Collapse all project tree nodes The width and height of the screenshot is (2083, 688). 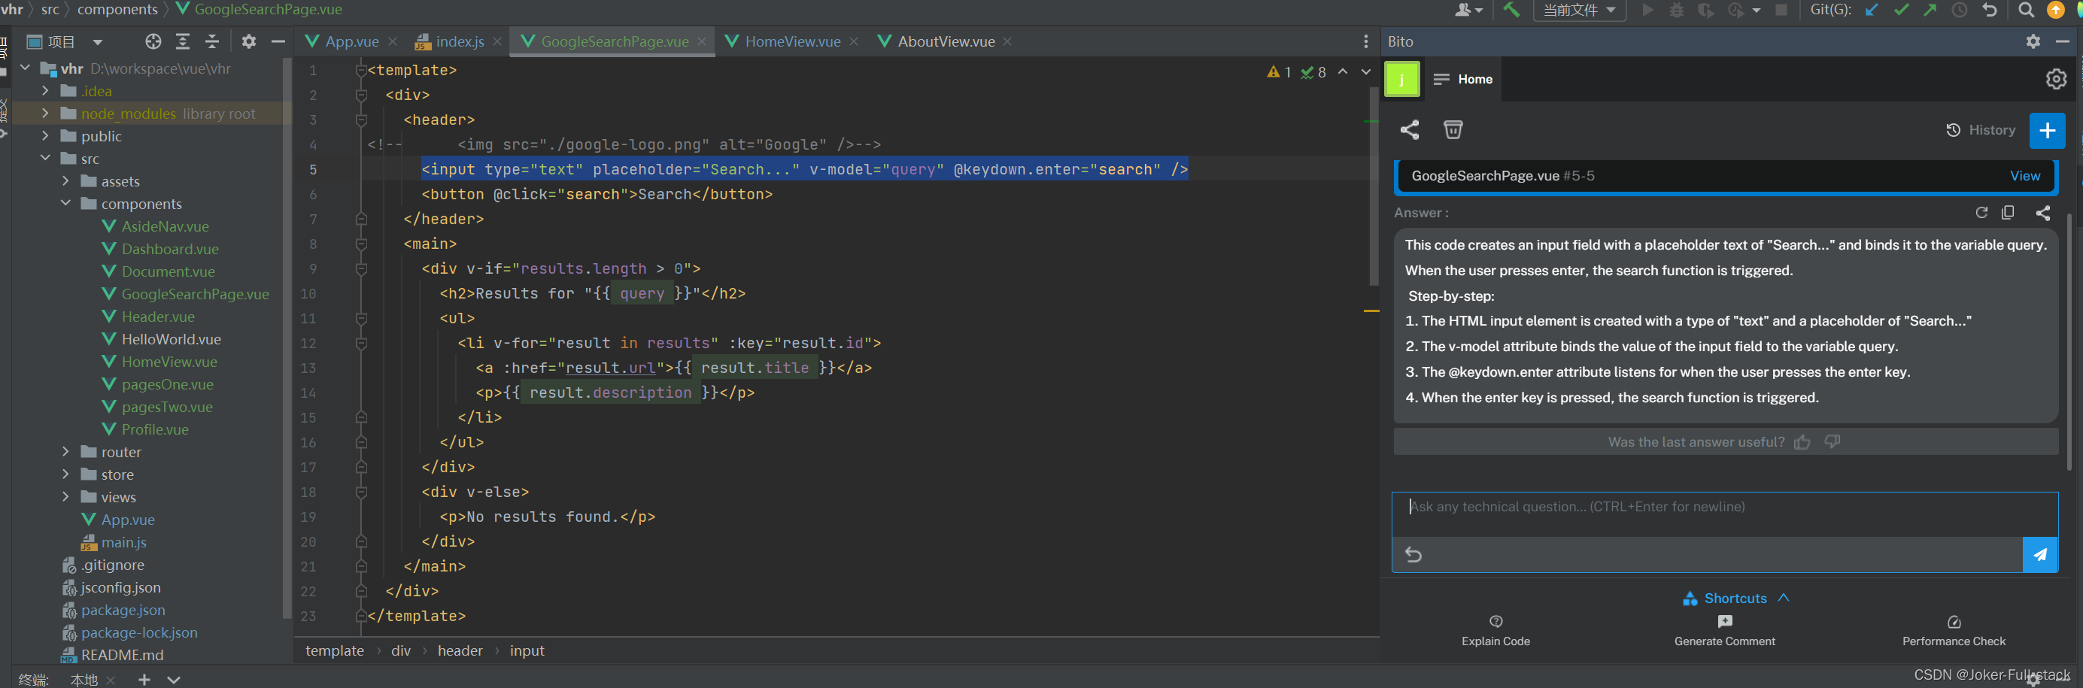point(212,41)
